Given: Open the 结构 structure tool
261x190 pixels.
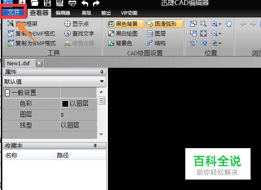Looking at the screenshot, I should pos(156,43).
